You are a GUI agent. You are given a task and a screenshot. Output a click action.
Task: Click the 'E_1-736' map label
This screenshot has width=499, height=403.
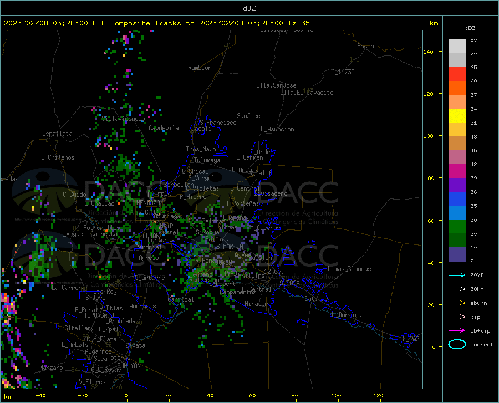pos(343,72)
